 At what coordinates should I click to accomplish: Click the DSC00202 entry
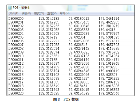[x=16, y=26]
